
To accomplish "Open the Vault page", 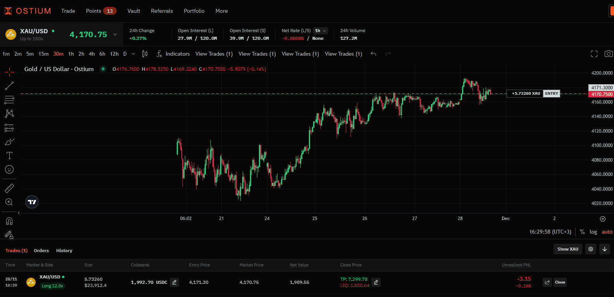I will coord(134,11).
